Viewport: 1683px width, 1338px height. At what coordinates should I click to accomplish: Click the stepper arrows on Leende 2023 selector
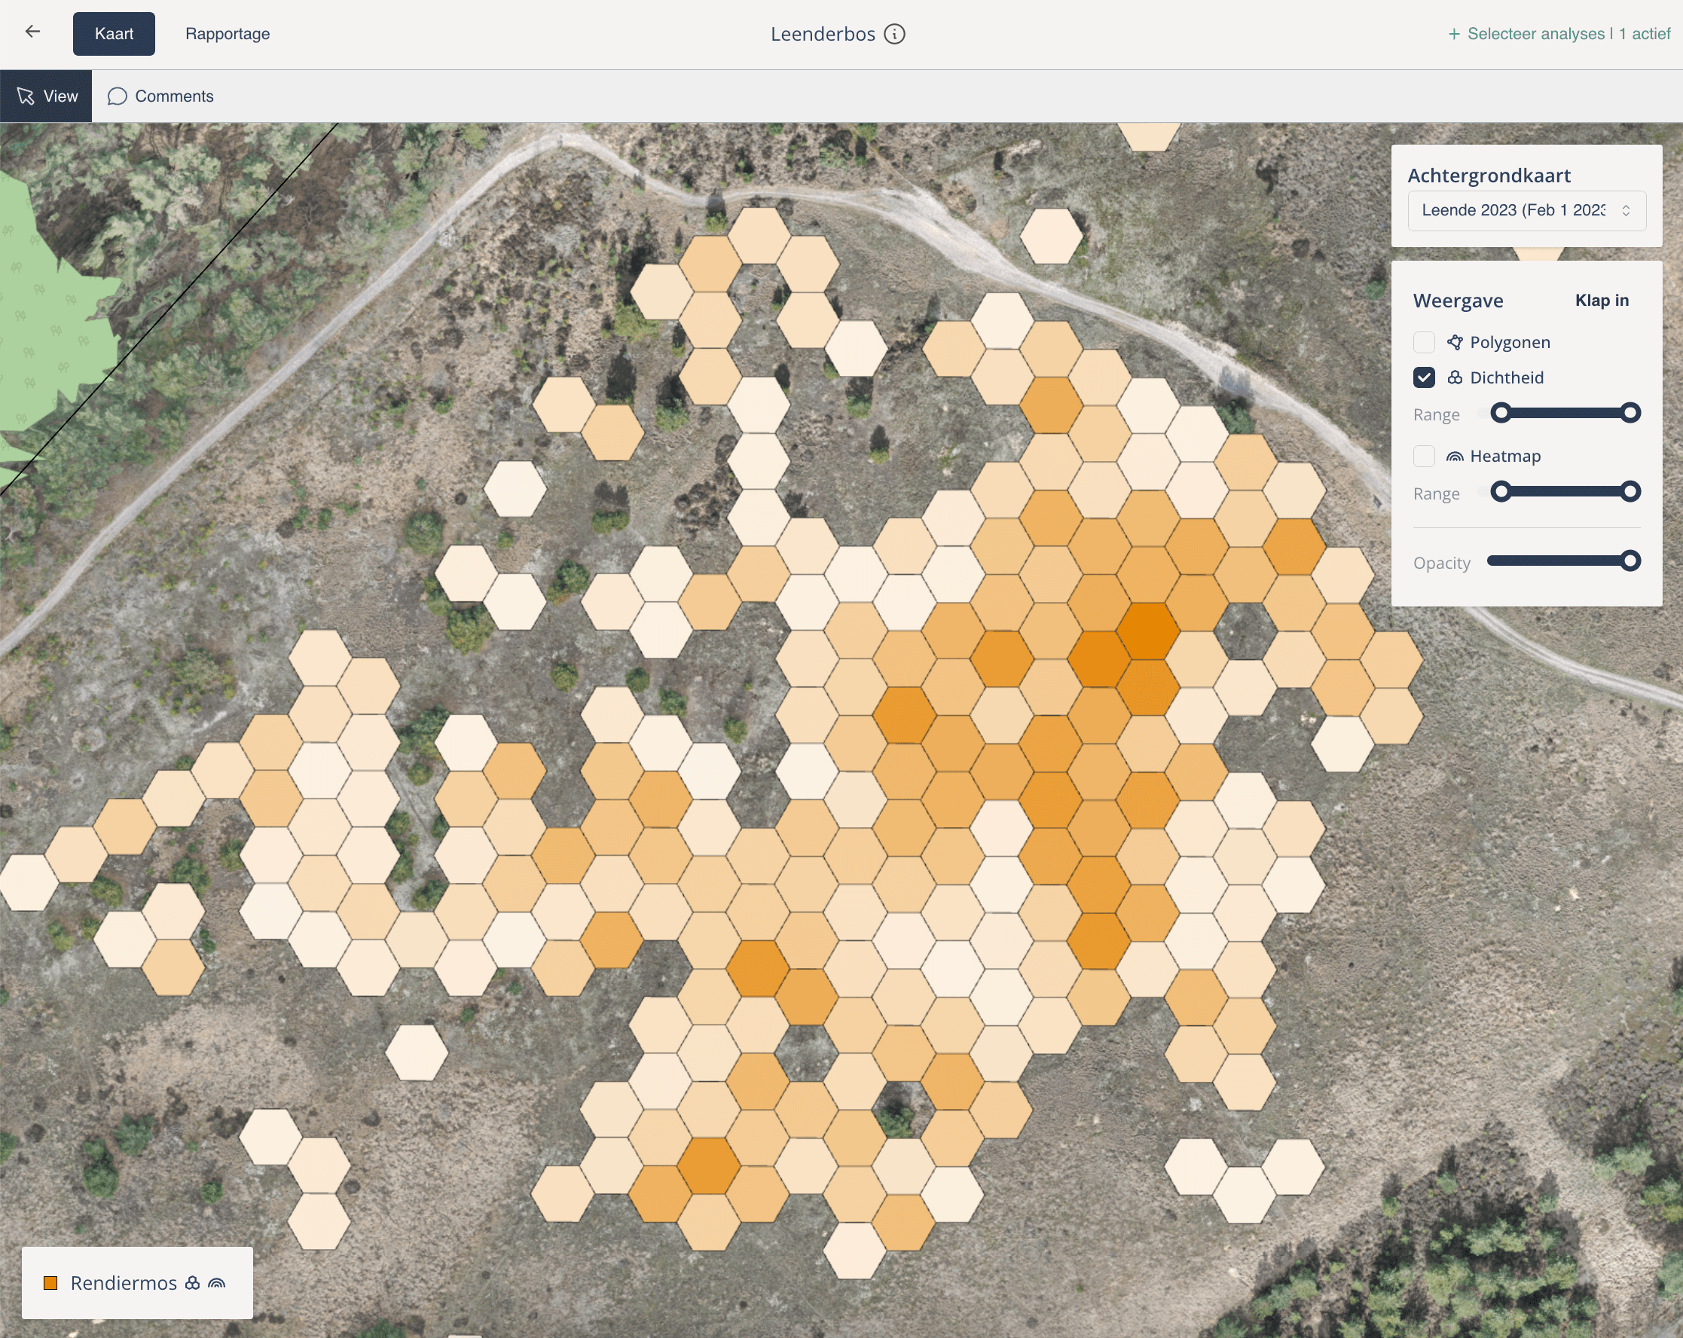[x=1626, y=210]
